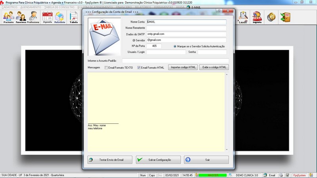Click the Sair button
Viewport: 317px width, 178px height.
click(206, 160)
